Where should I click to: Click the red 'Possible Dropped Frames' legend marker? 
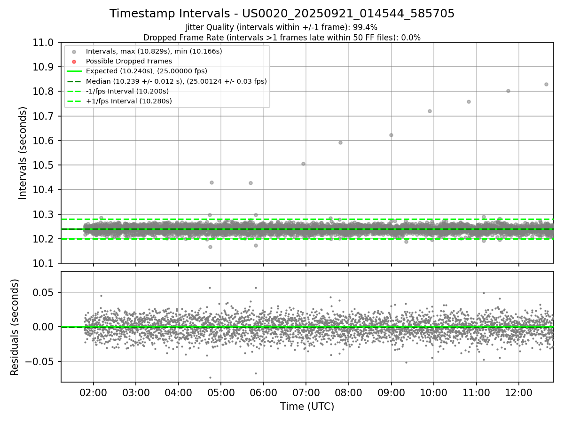click(74, 61)
